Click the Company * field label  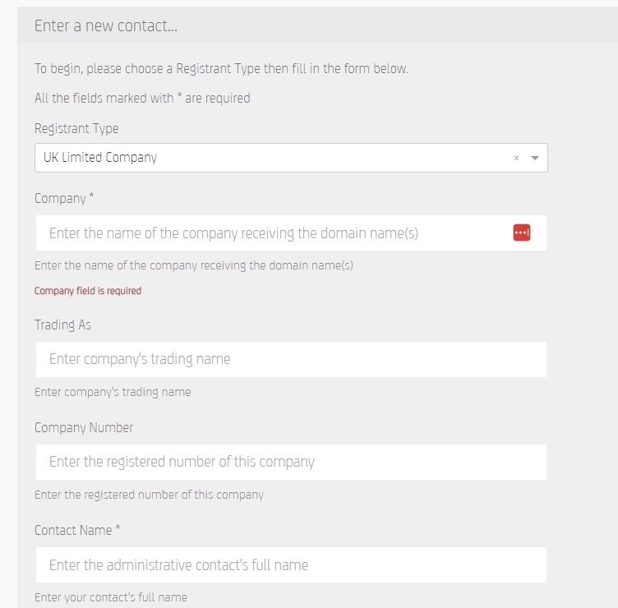(64, 198)
